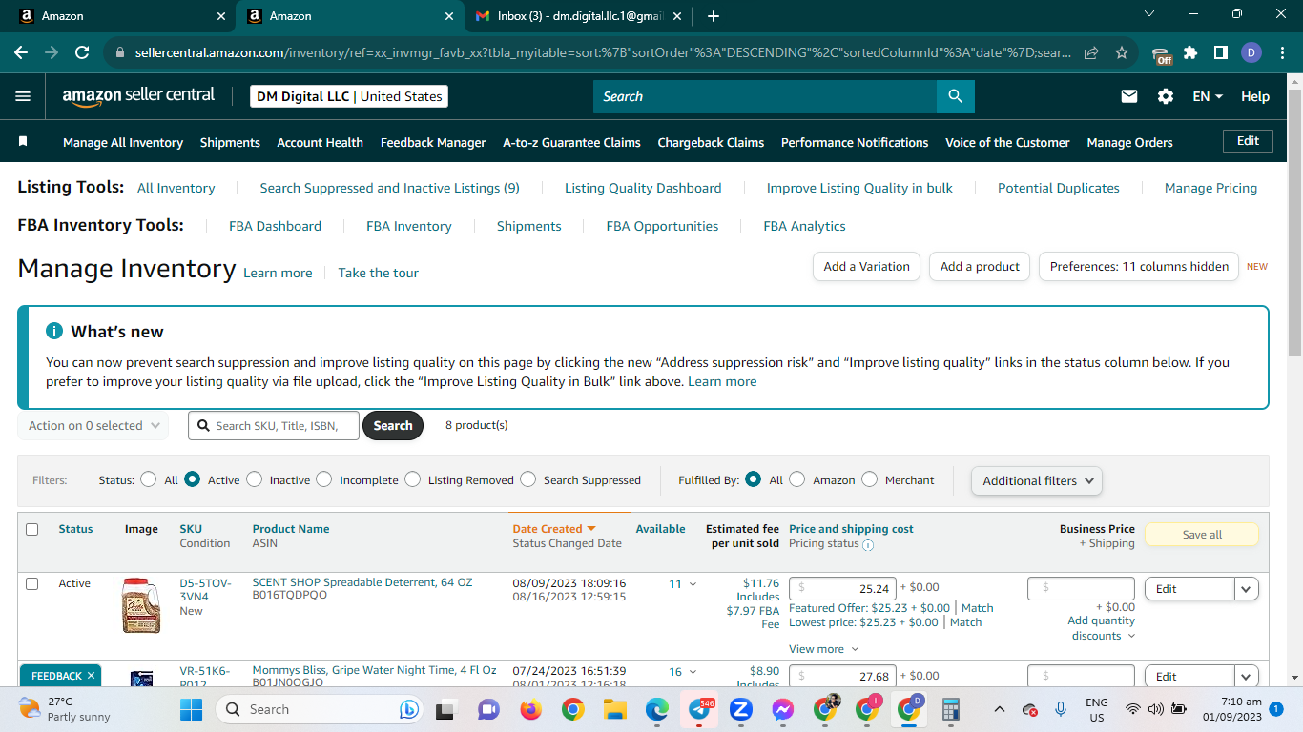Screen dimensions: 1303x732
Task: Open Account Health in the nav bar
Action: pyautogui.click(x=320, y=142)
